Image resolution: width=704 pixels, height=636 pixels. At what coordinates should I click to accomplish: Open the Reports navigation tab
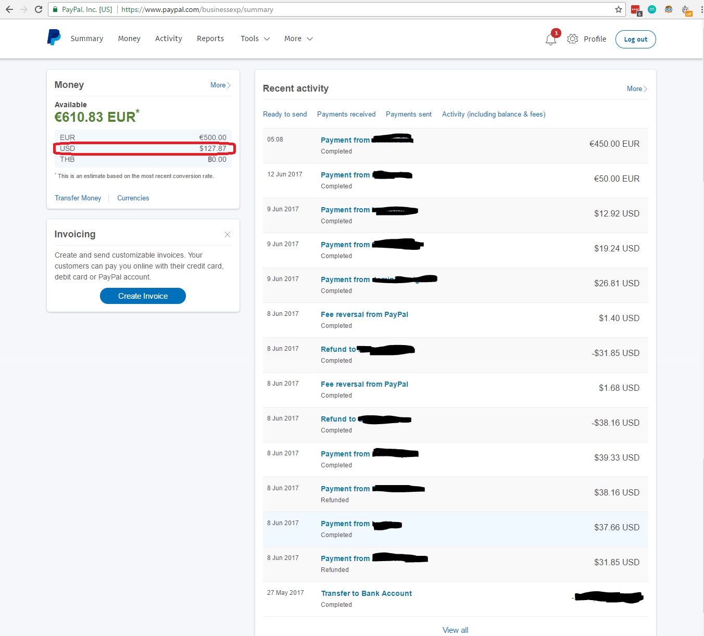point(210,39)
